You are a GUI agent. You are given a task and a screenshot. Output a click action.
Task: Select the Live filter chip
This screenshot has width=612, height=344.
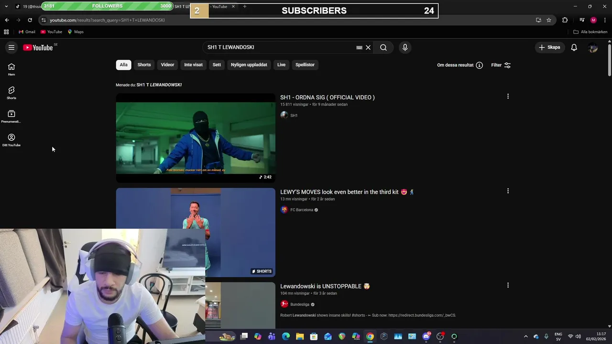click(281, 64)
